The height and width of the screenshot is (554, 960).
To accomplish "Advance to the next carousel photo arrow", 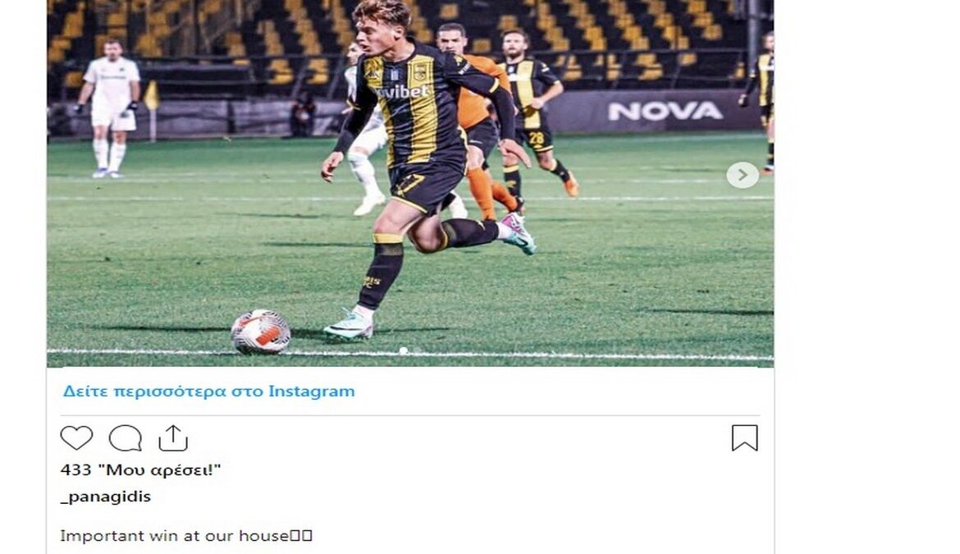I will [x=743, y=175].
